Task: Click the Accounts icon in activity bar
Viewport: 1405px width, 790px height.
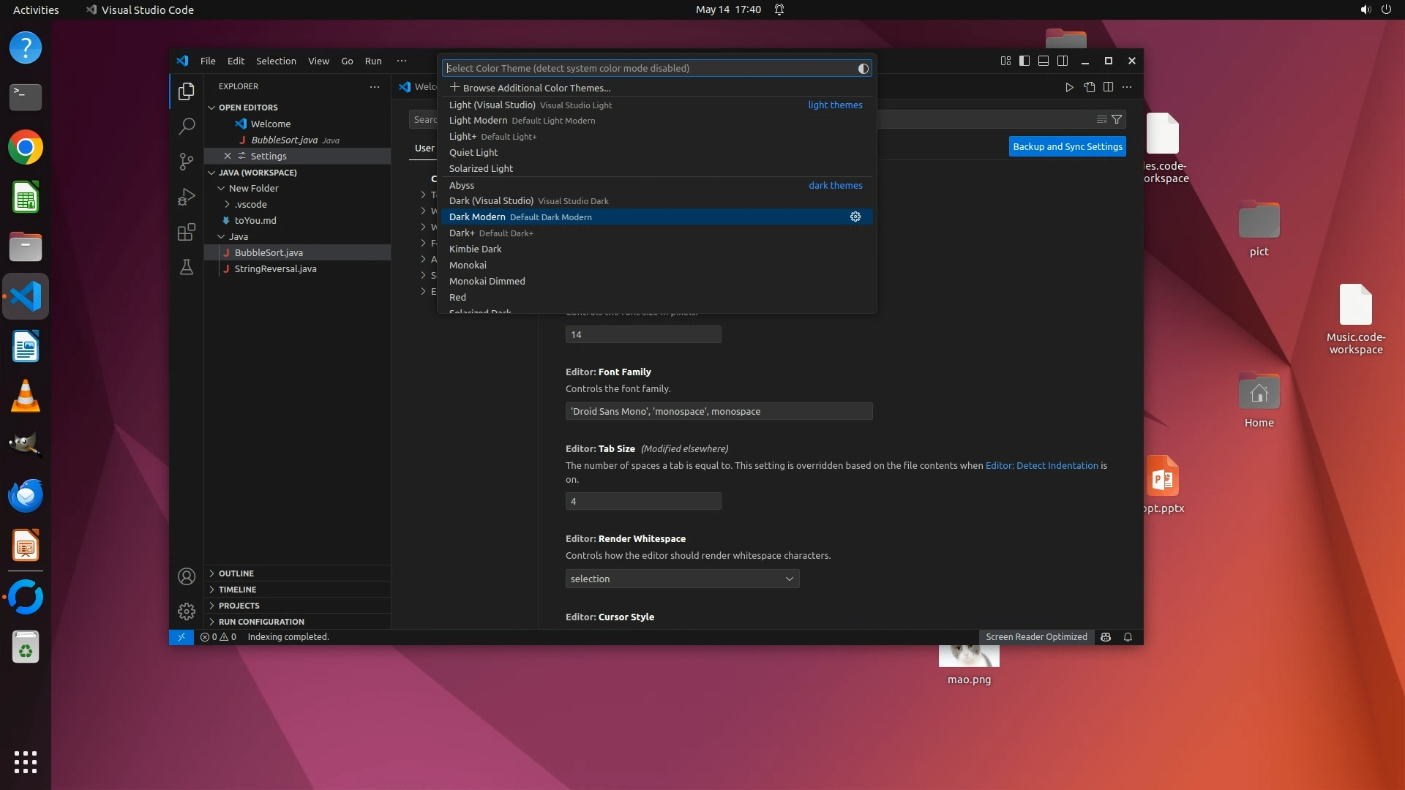Action: [187, 576]
